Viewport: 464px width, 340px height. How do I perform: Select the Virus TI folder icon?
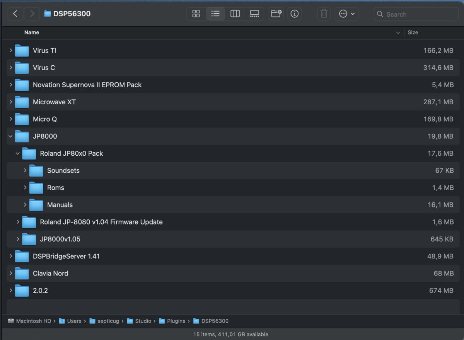(x=22, y=51)
